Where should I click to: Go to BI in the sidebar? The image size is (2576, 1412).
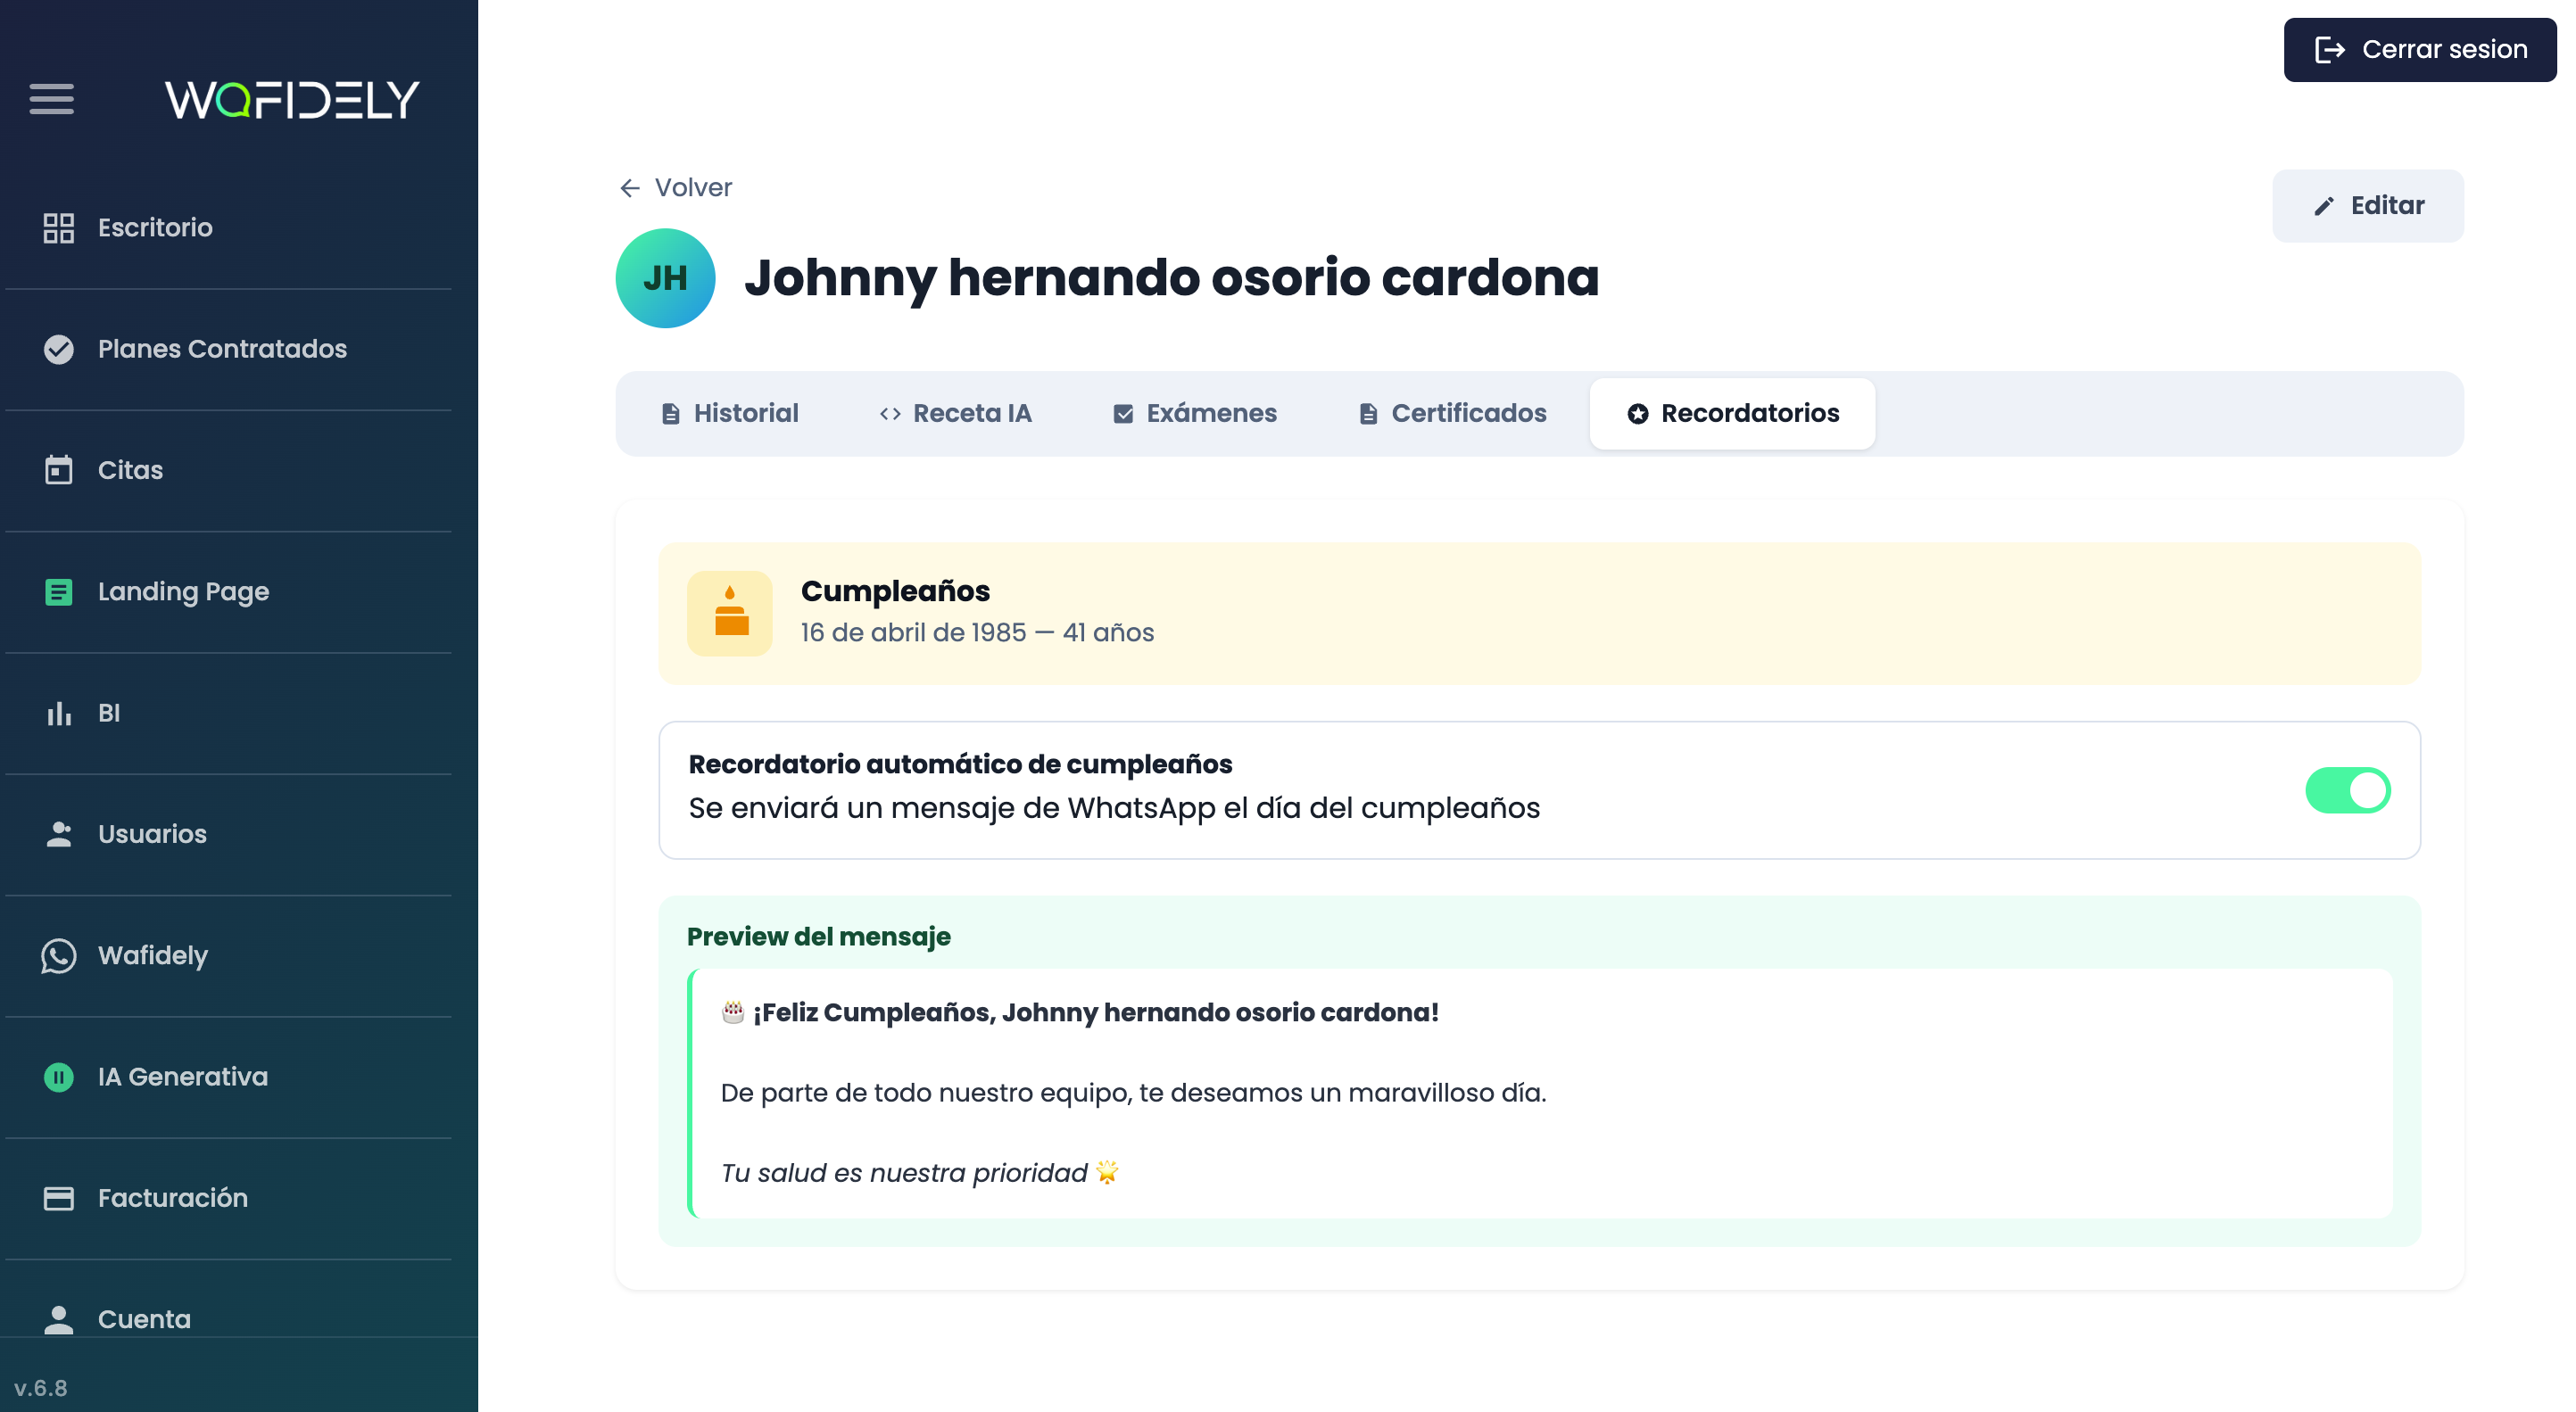tap(228, 713)
